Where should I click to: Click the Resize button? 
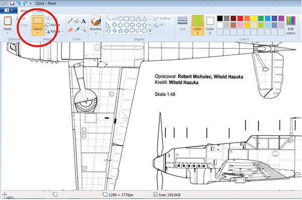pos(53,25)
